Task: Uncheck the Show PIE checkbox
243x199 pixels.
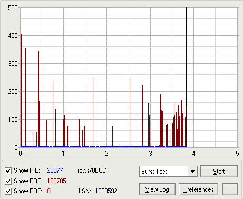Action: tap(8, 170)
